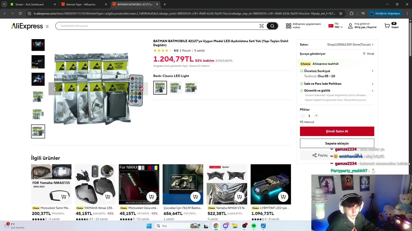This screenshot has height=231, width=412.
Task: Click the 95 mevcut stock text
Action: pos(307,122)
